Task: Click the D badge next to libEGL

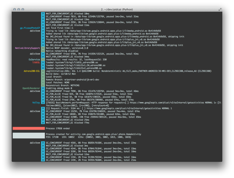Action: (43, 62)
